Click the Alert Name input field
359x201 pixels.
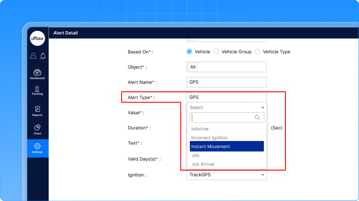(227, 82)
